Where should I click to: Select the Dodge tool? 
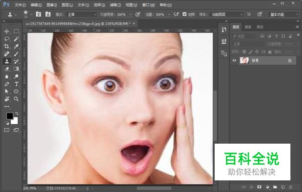[x=16, y=76]
